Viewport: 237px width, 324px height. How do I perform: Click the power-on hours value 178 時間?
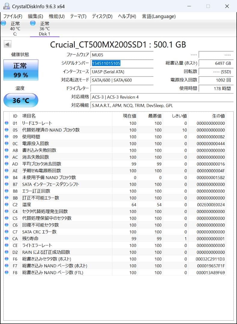216,88
